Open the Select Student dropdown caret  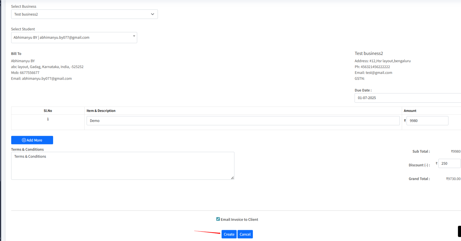pyautogui.click(x=134, y=36)
